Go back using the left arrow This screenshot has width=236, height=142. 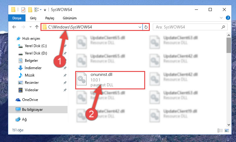[14, 27]
